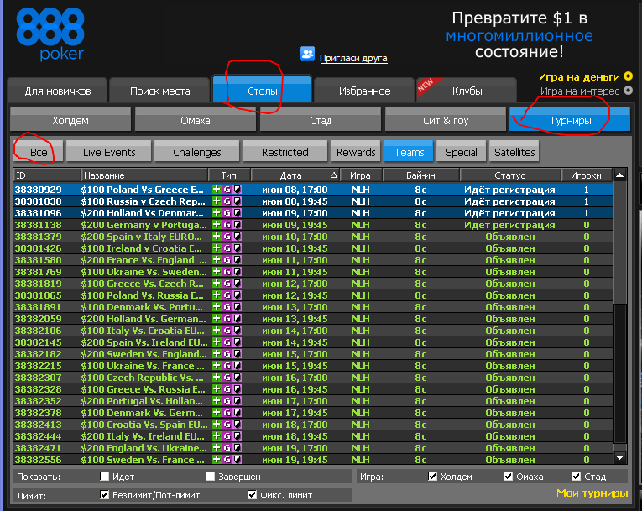642x511 pixels.
Task: Sort by the Бай-ин column header
Action: (x=421, y=175)
